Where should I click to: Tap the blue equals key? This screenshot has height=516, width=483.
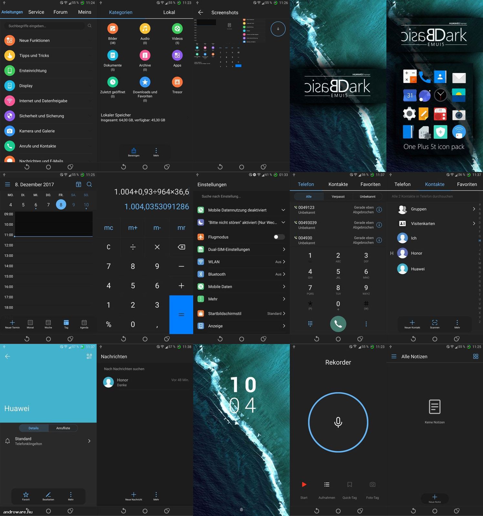click(x=181, y=314)
